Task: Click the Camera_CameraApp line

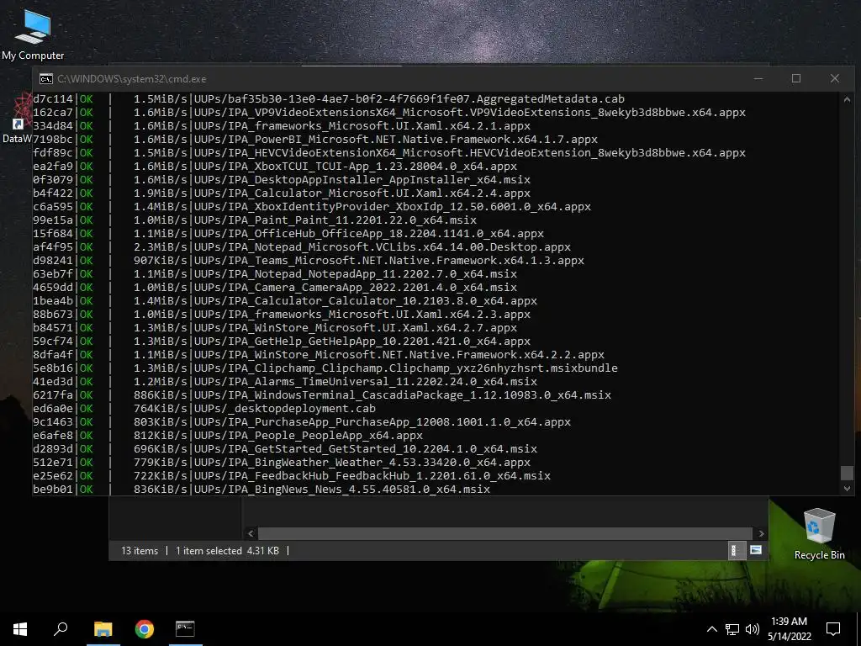Action: 275,288
